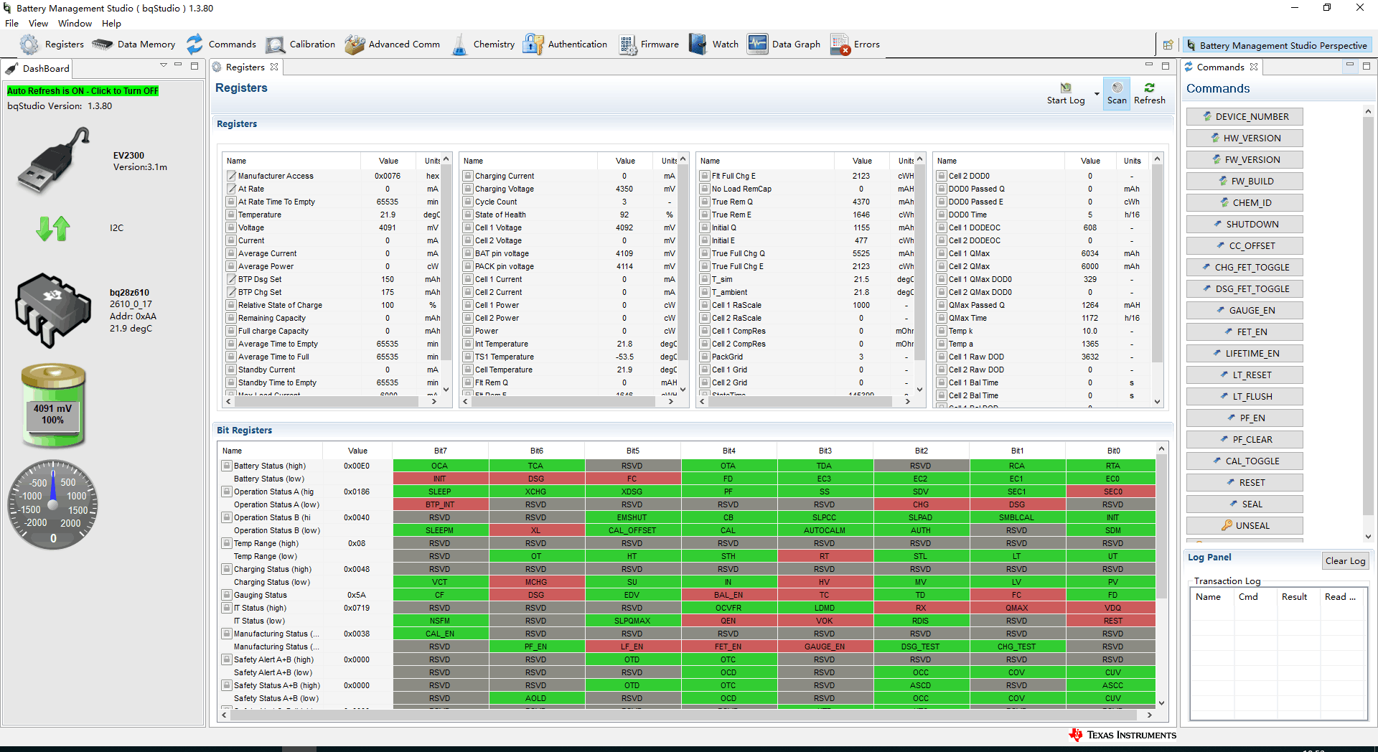
Task: Minimize the DashBoard panel
Action: coord(178,65)
